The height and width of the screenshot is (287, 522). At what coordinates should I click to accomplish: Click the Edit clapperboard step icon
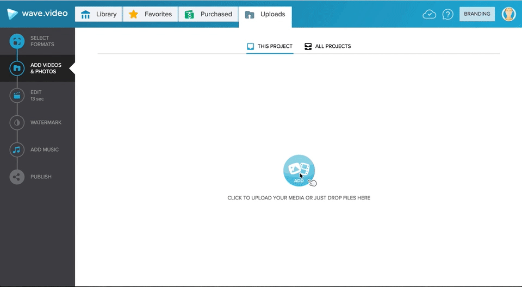tap(17, 96)
